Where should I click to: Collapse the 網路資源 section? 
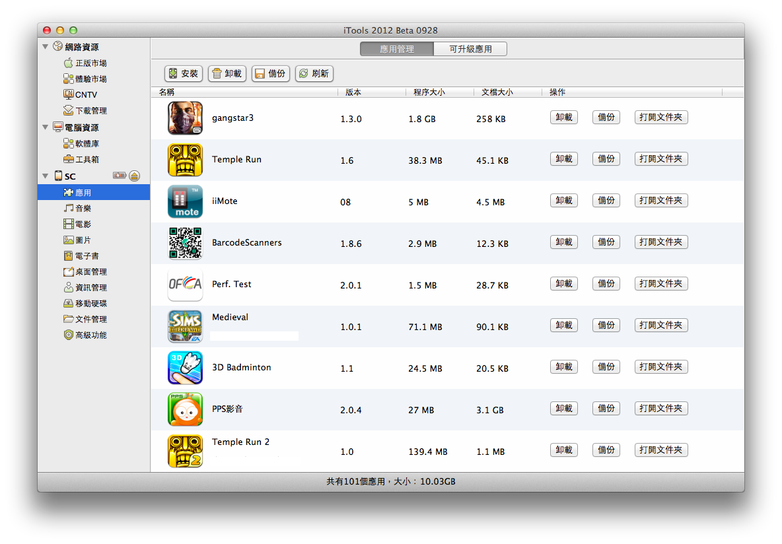pyautogui.click(x=46, y=47)
